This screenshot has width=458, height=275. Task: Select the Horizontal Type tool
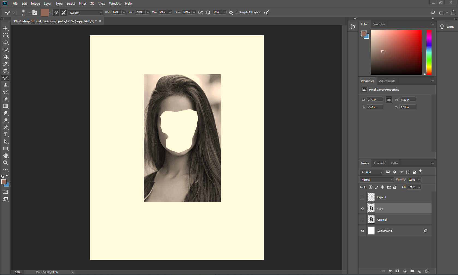tap(5, 134)
